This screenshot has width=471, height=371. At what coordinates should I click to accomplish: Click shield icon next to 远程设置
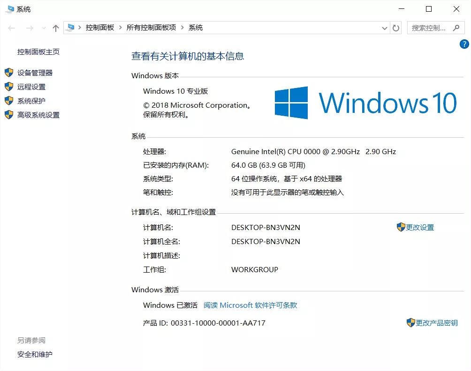click(9, 87)
